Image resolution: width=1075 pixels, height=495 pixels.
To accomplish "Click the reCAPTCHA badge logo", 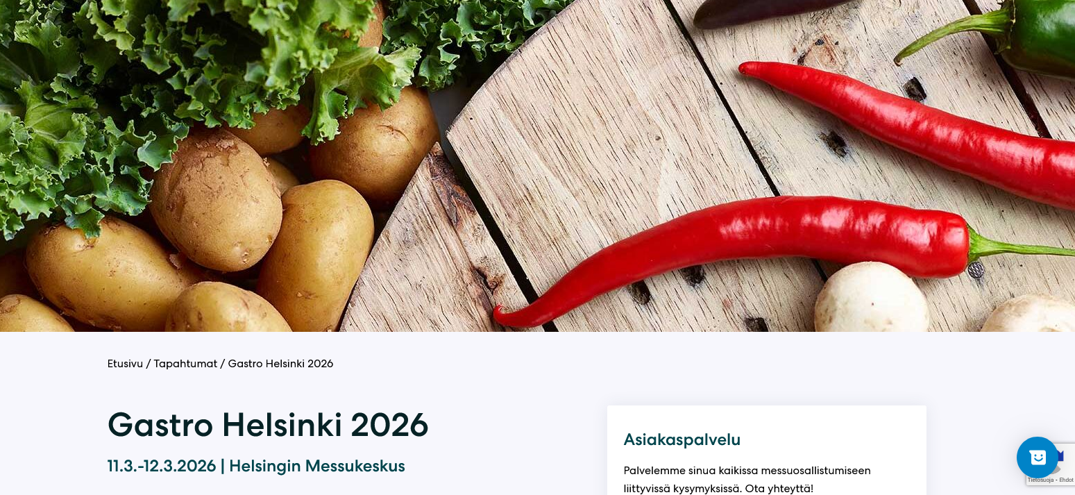I will pyautogui.click(x=1062, y=460).
